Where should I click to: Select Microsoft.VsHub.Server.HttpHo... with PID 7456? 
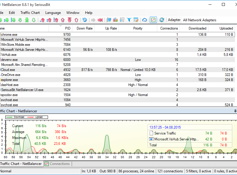(x=118, y=40)
